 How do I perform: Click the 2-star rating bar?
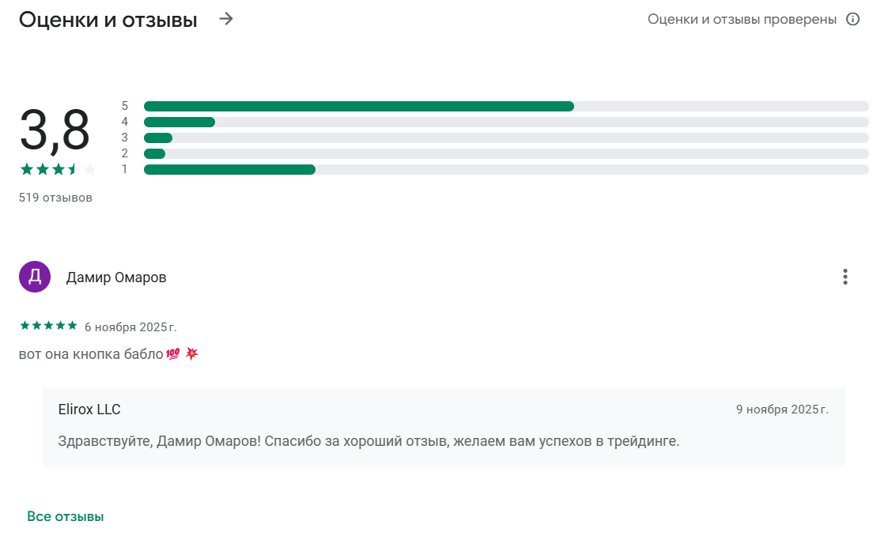506,153
